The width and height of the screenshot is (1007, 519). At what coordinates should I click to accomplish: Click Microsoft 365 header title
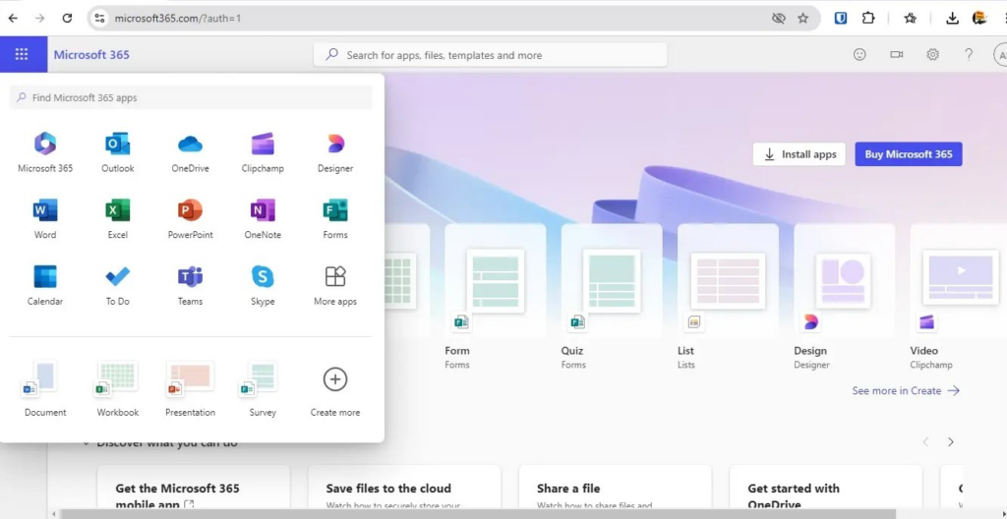tap(91, 55)
